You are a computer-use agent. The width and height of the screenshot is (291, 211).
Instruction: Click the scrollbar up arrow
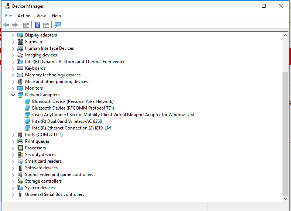pos(285,35)
